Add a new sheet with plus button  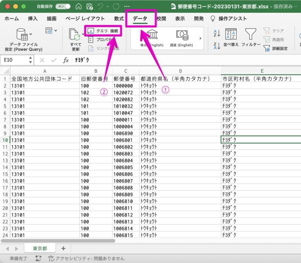point(63,248)
